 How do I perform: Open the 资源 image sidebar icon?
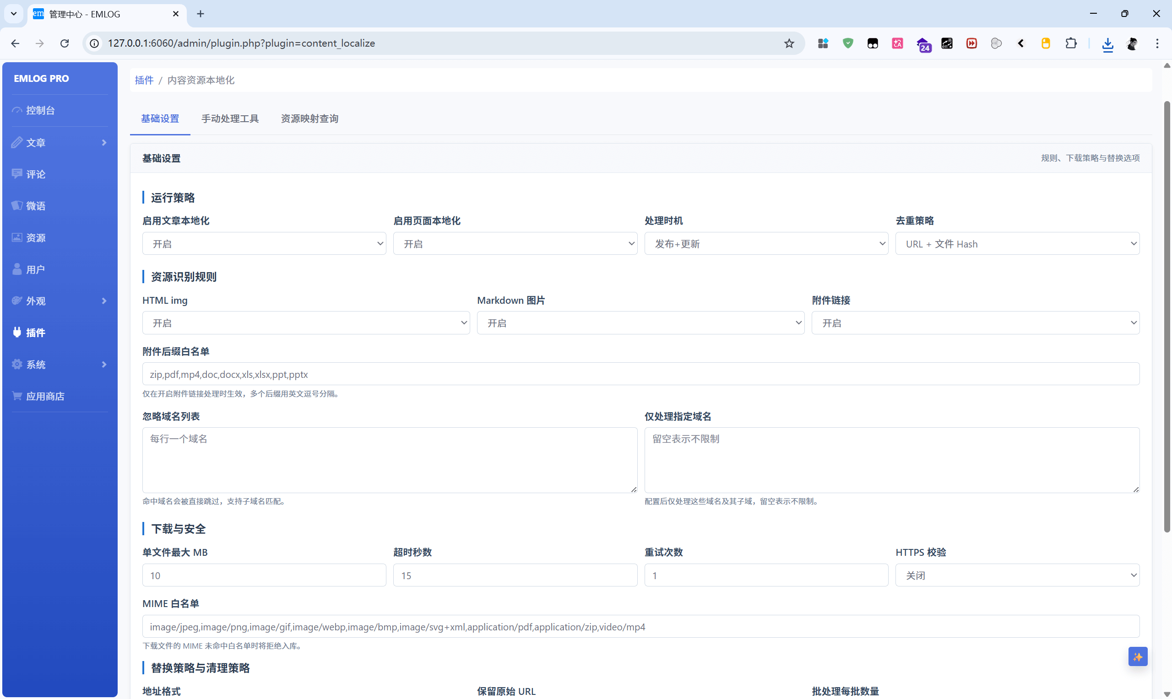coord(17,237)
